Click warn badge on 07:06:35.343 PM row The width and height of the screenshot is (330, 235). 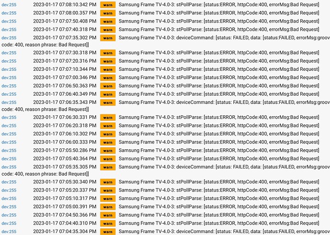click(x=108, y=102)
